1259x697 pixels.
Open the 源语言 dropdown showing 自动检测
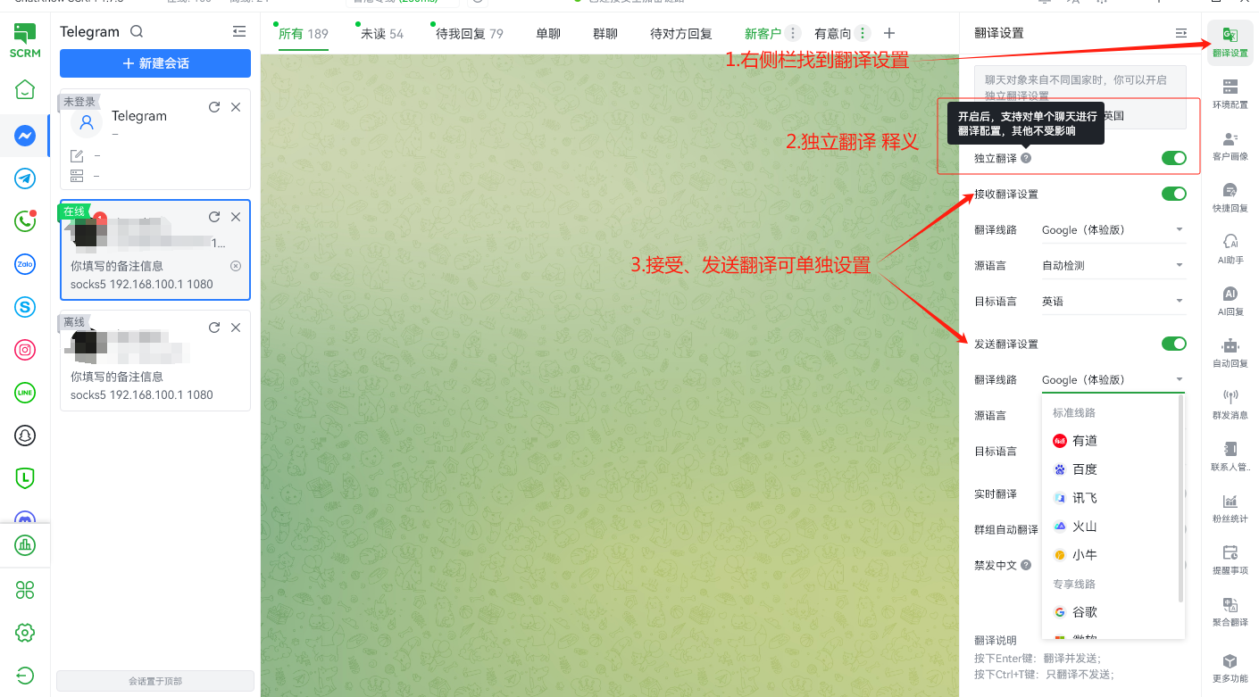1113,266
